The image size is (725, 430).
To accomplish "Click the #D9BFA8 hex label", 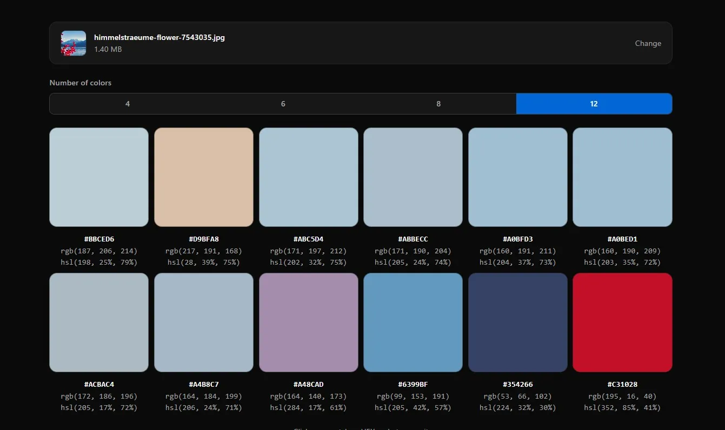I will 204,239.
